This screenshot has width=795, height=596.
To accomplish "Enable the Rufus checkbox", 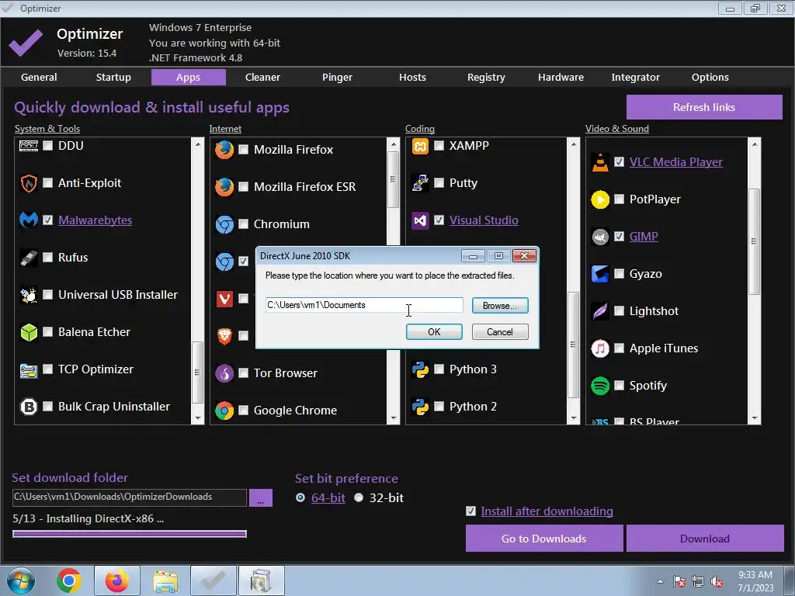I will [47, 258].
